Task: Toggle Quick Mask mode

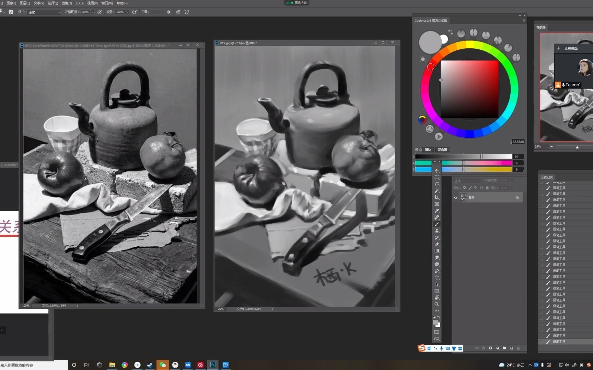Action: 437,332
